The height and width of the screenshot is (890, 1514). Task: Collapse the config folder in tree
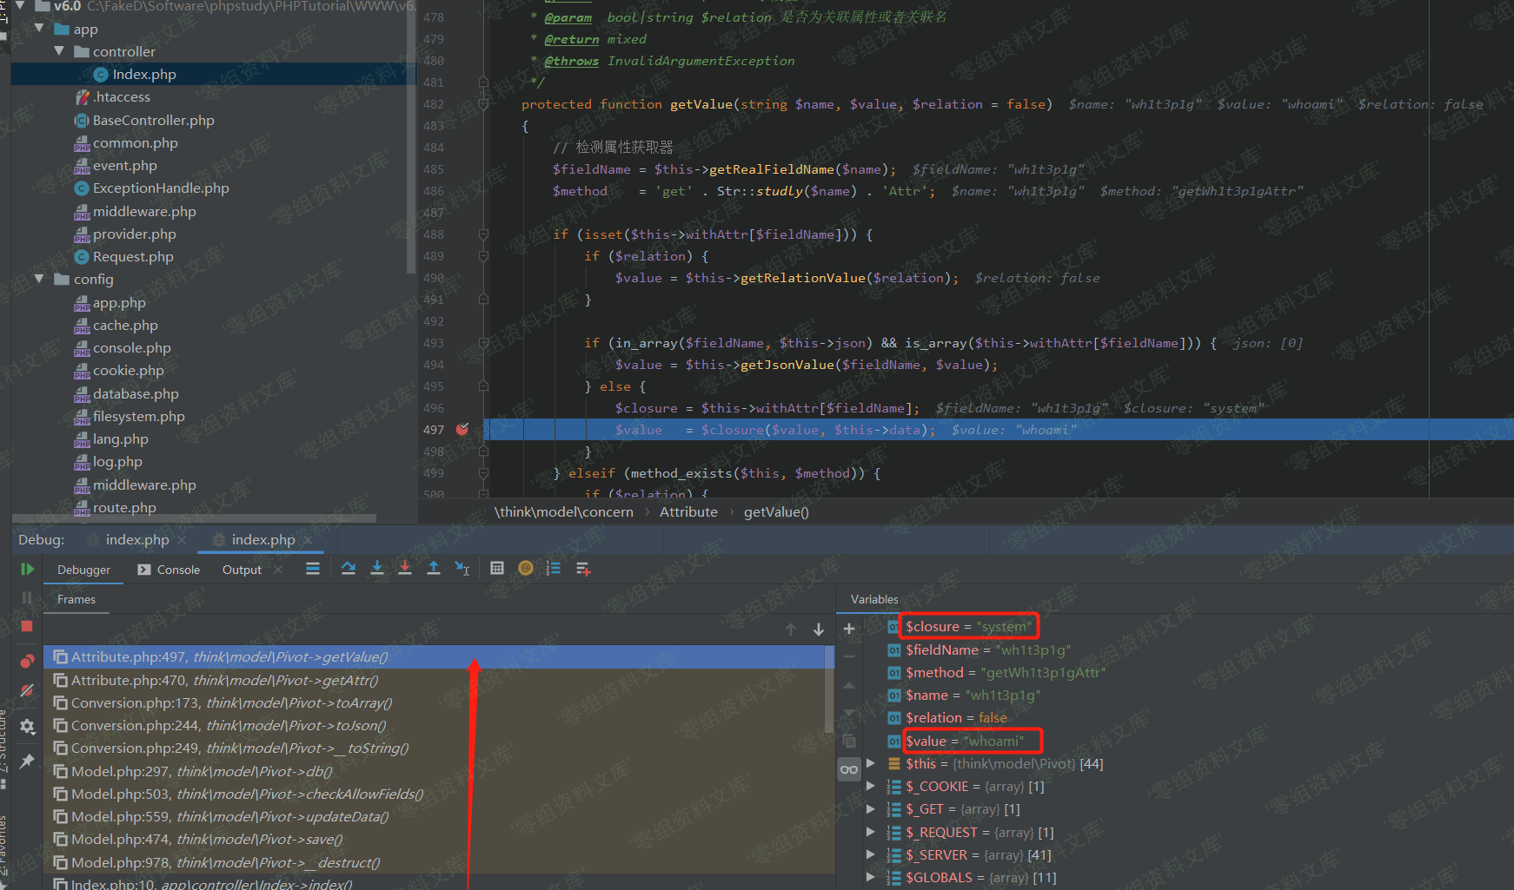pyautogui.click(x=39, y=280)
